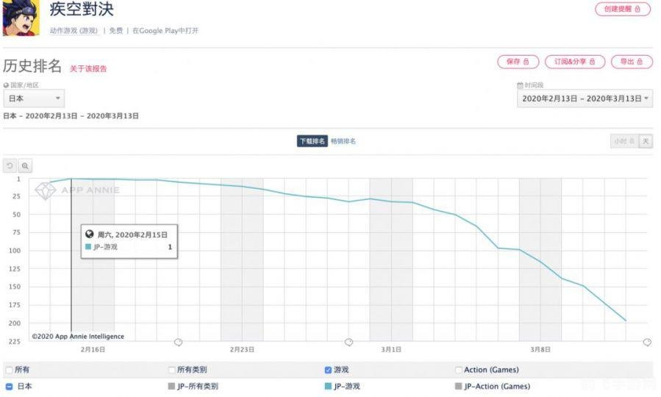661x397 pixels.
Task: Check the Action (Games) checkbox
Action: (459, 370)
